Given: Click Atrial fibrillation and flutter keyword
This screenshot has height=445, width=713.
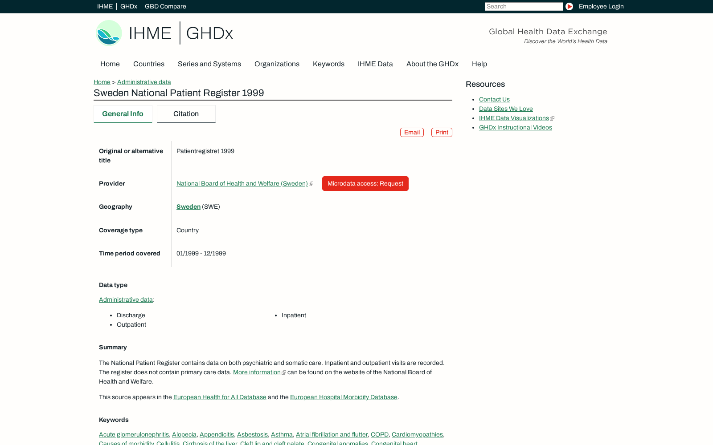Looking at the screenshot, I should click(x=332, y=434).
